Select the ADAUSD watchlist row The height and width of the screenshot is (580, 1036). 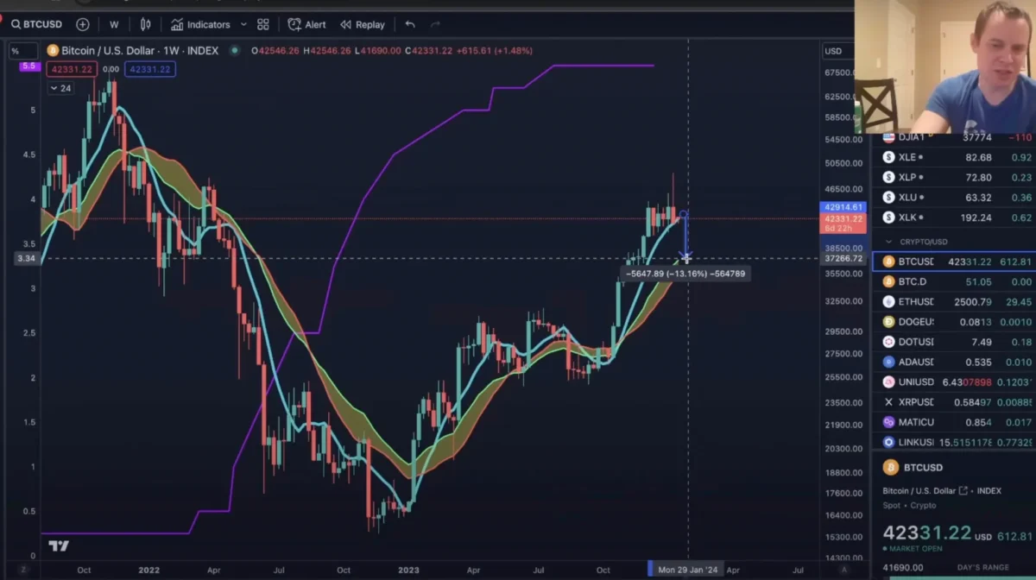coord(953,362)
